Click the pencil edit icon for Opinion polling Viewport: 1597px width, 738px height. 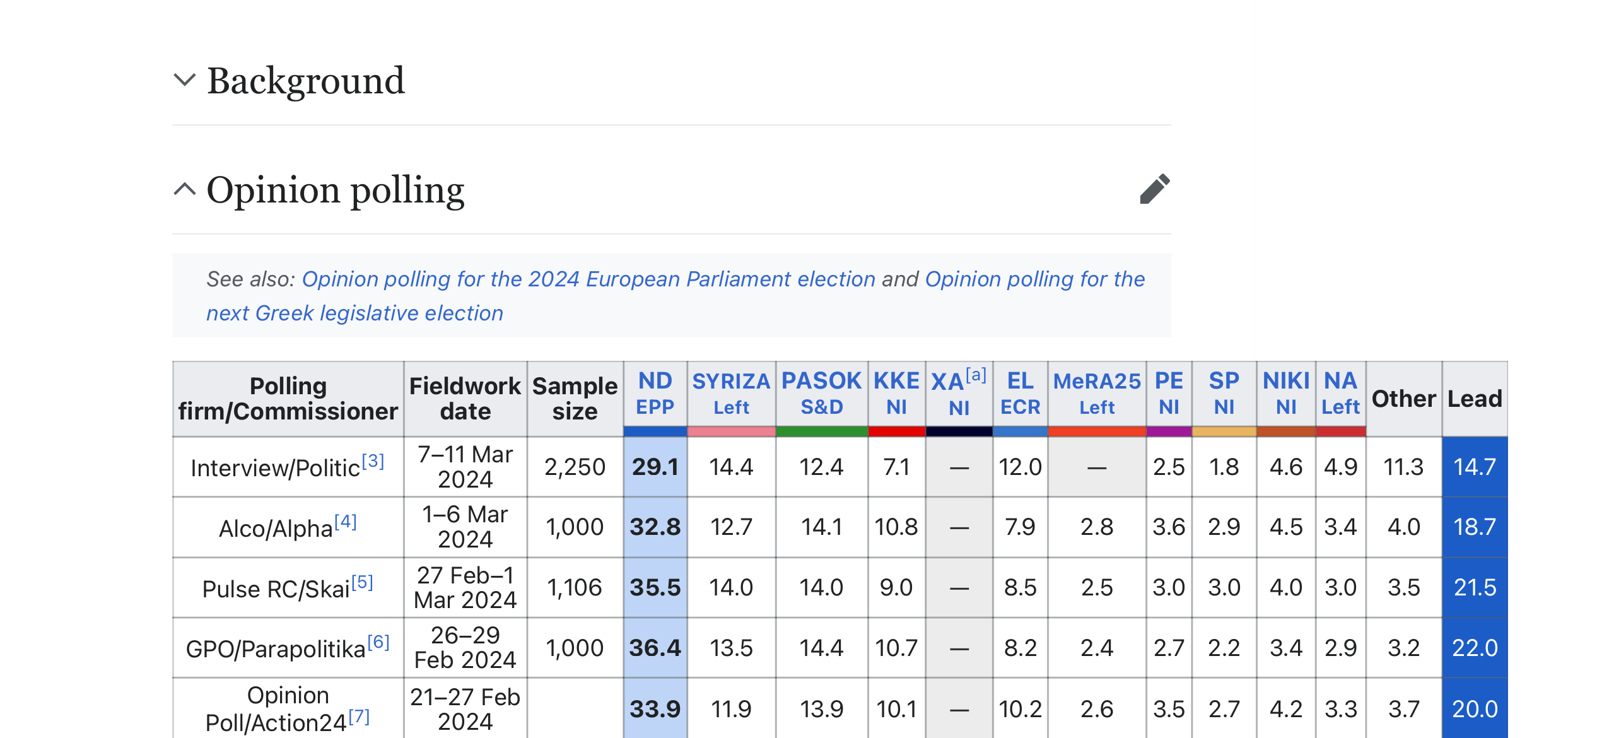tap(1155, 189)
